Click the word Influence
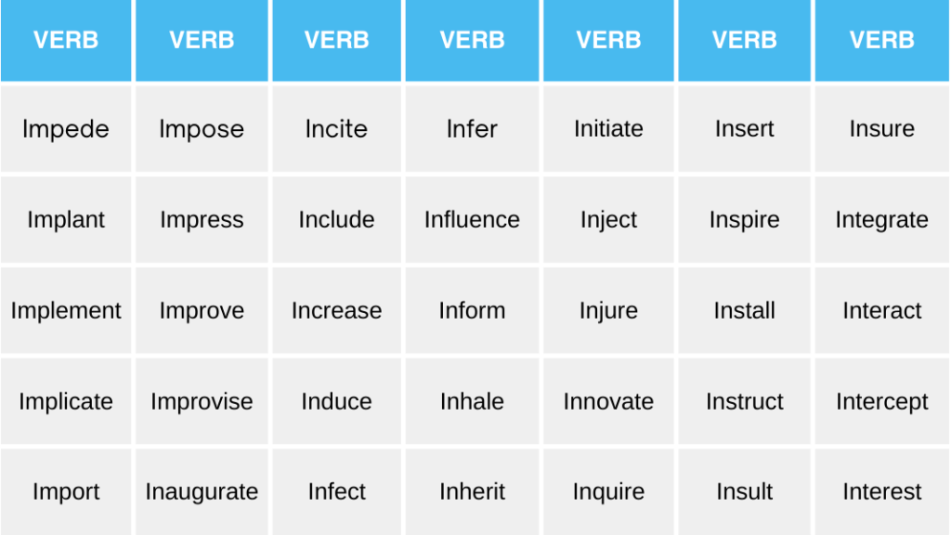951x535 pixels. tap(472, 220)
